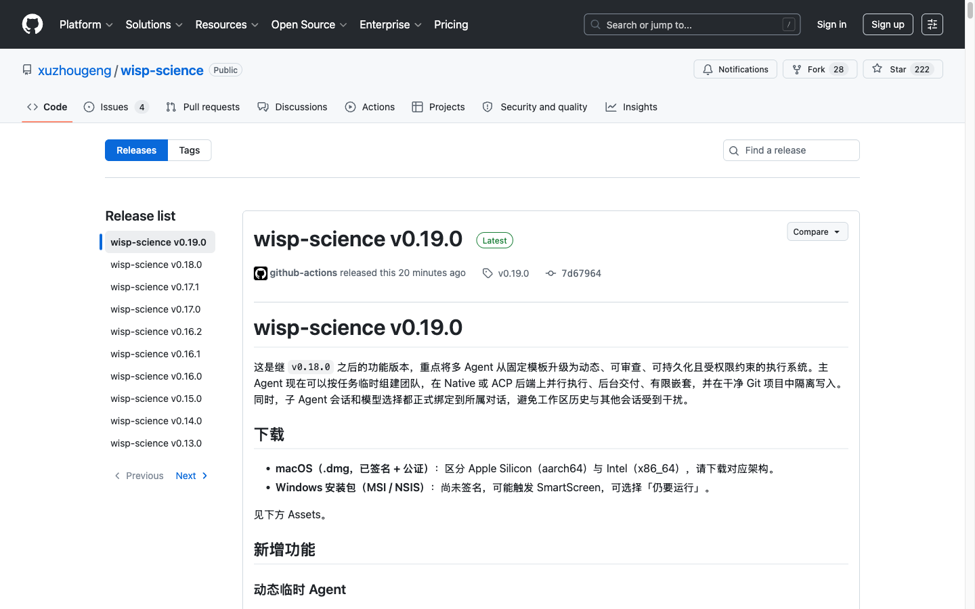
Task: Select wisp-science v0.18.0 in release list
Action: coord(160,265)
